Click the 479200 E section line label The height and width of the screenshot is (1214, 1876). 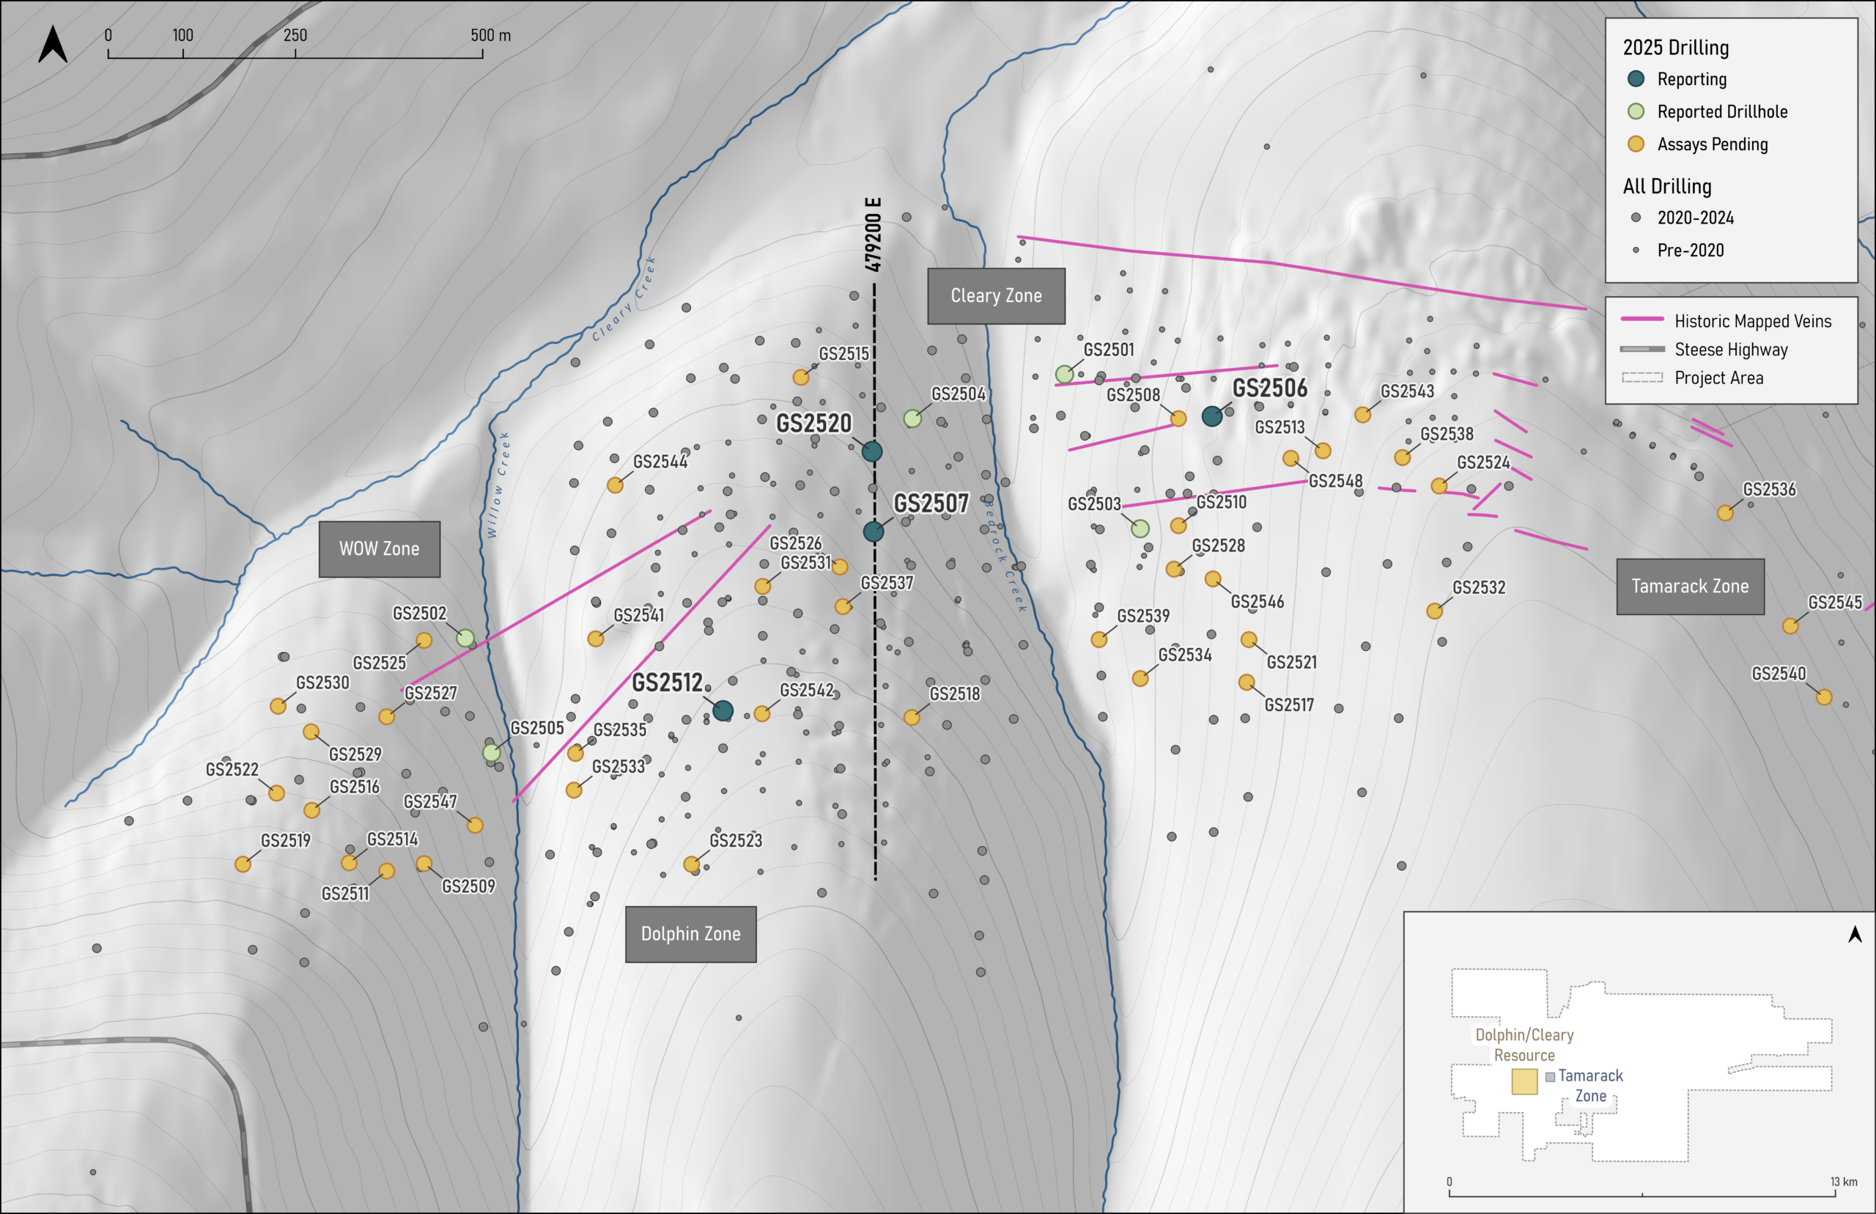(872, 235)
